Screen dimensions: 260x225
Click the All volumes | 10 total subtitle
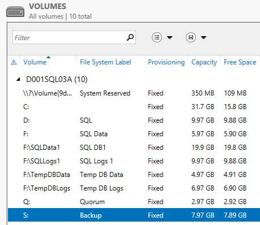pos(60,16)
